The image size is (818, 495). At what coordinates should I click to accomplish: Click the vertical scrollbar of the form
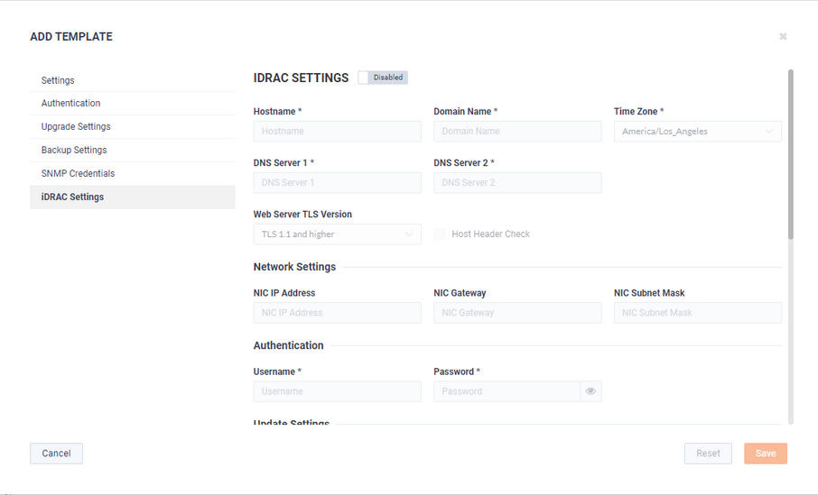(x=790, y=154)
